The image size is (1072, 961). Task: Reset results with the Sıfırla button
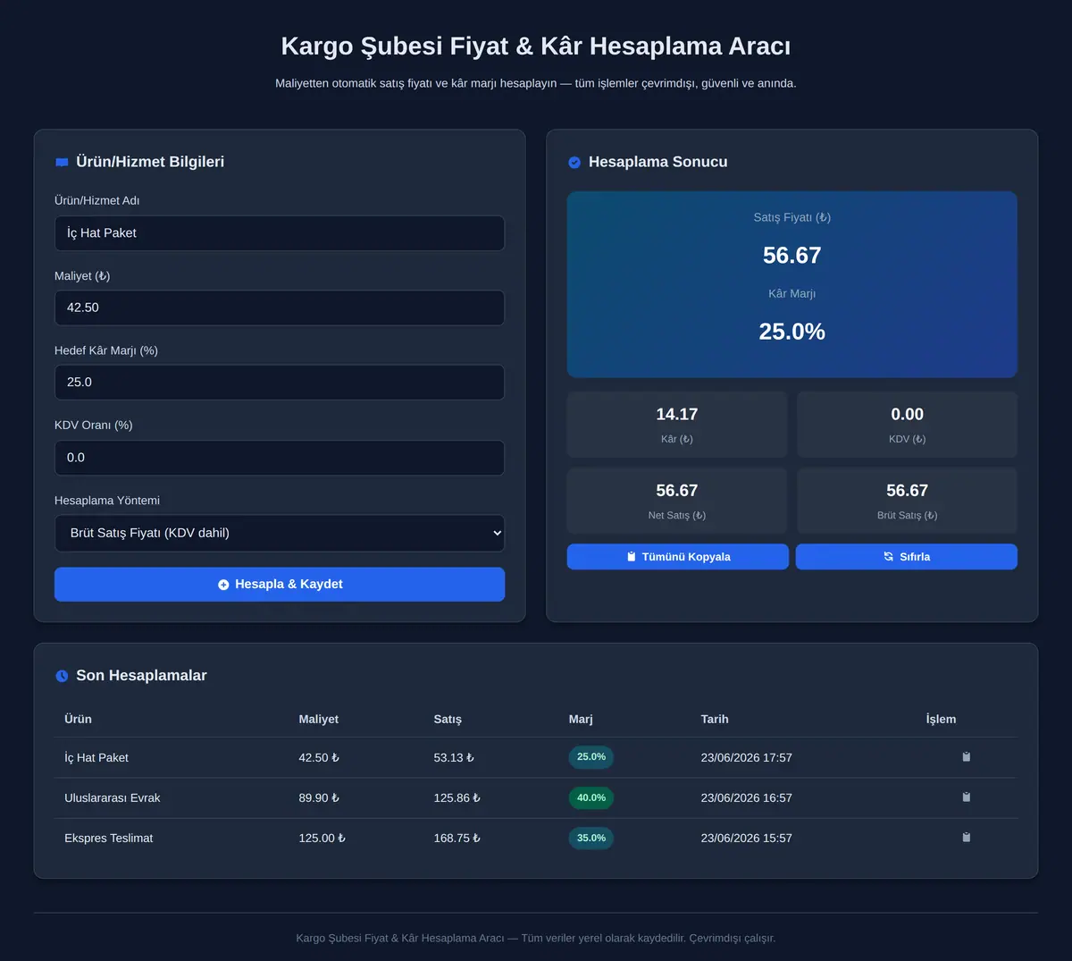907,557
